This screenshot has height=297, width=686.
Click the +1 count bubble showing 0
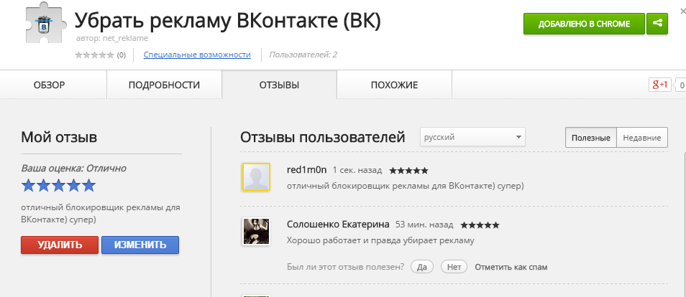click(x=681, y=85)
